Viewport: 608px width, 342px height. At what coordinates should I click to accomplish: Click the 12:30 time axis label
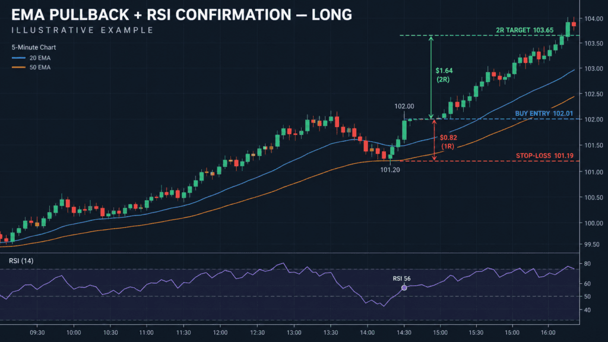click(x=258, y=332)
